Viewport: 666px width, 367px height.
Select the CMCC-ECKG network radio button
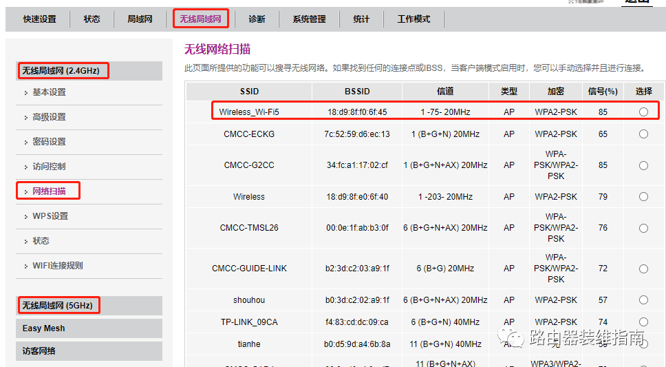643,134
